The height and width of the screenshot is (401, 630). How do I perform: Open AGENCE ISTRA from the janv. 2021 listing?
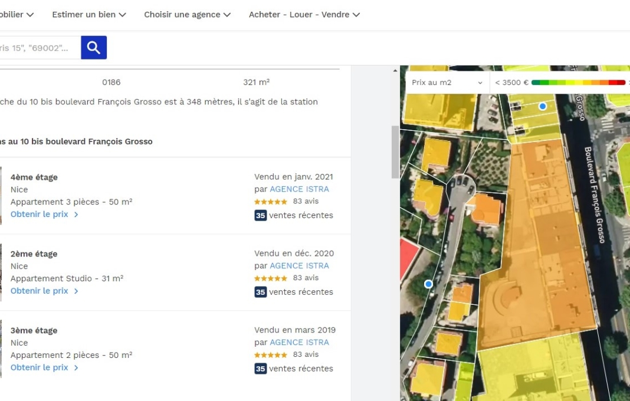tap(299, 189)
